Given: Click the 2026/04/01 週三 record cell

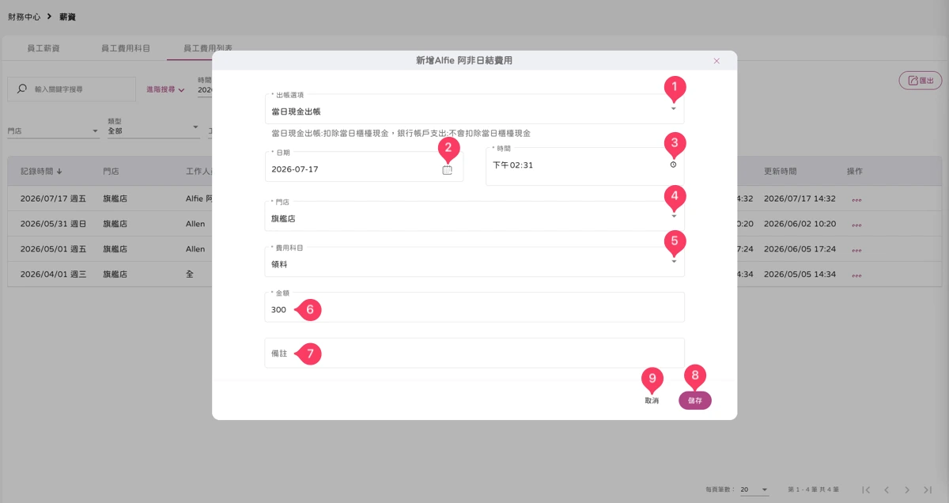Looking at the screenshot, I should pyautogui.click(x=53, y=274).
